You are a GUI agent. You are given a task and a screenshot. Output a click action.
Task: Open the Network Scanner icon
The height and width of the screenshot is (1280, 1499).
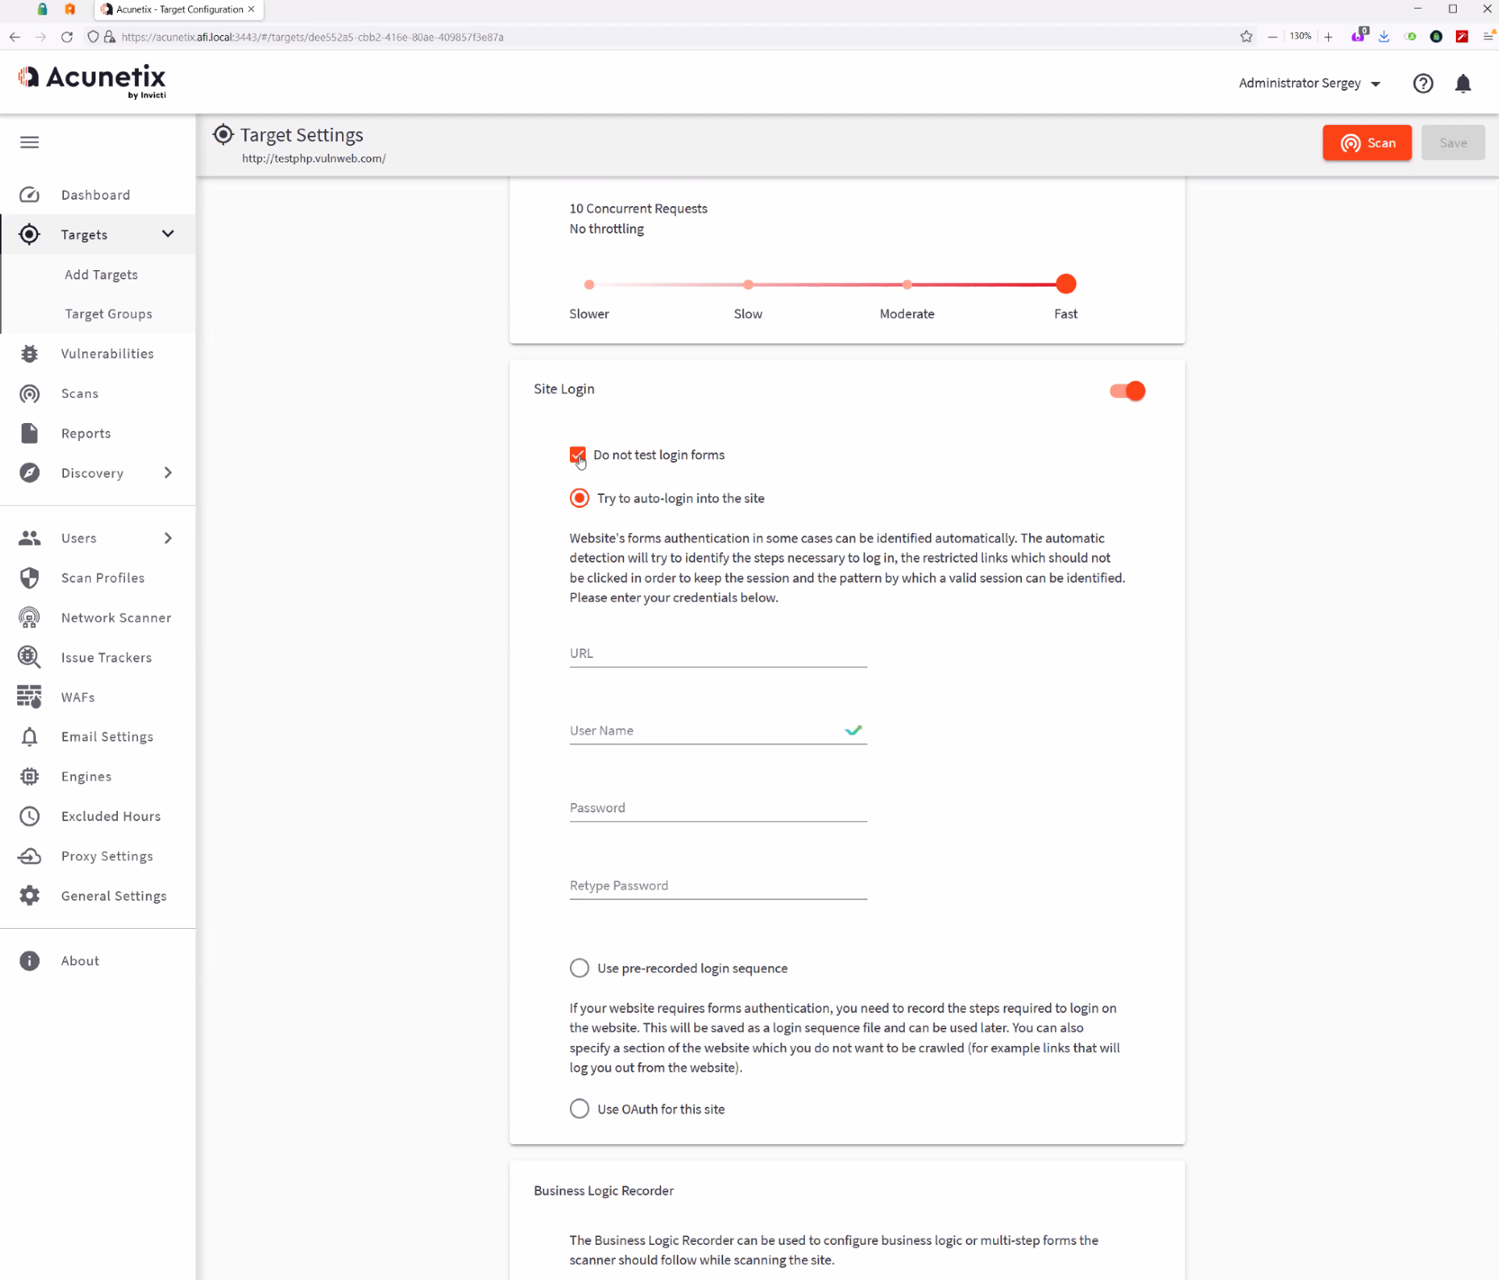point(30,617)
